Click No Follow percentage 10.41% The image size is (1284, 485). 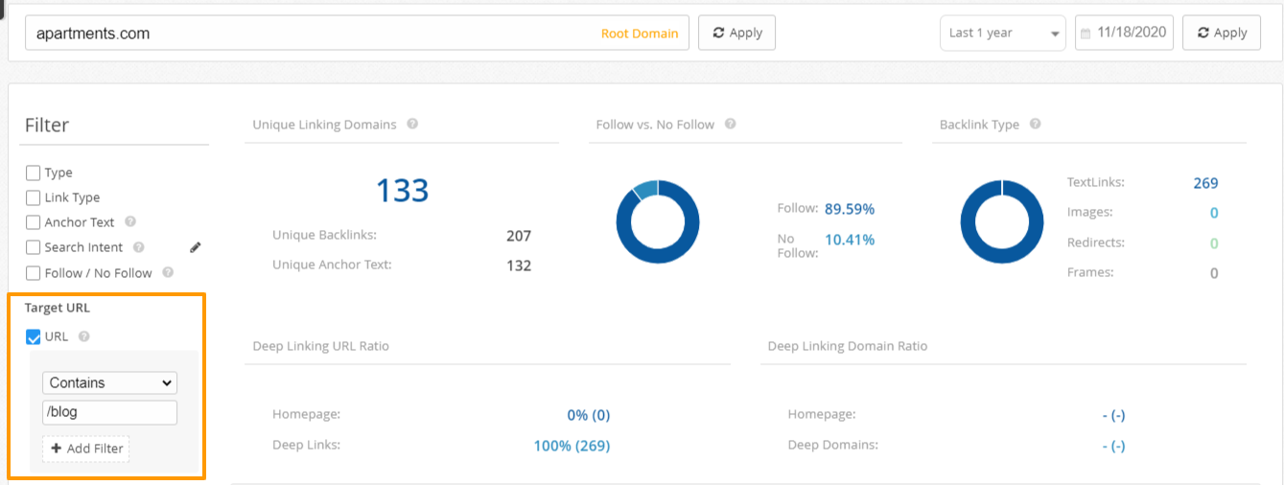point(850,240)
